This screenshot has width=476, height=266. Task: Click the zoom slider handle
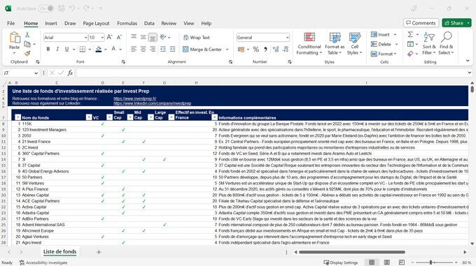pyautogui.click(x=430, y=263)
